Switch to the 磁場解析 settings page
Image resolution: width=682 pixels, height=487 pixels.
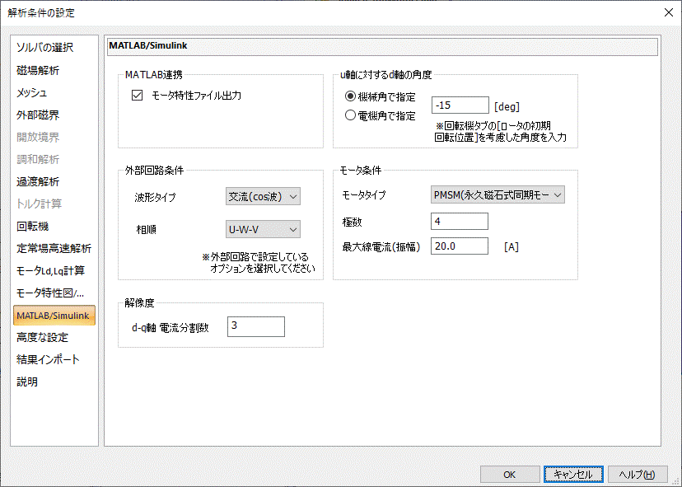pyautogui.click(x=38, y=70)
